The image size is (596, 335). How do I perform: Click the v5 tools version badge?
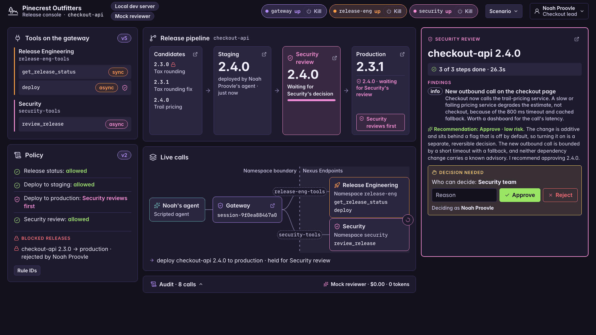point(124,38)
